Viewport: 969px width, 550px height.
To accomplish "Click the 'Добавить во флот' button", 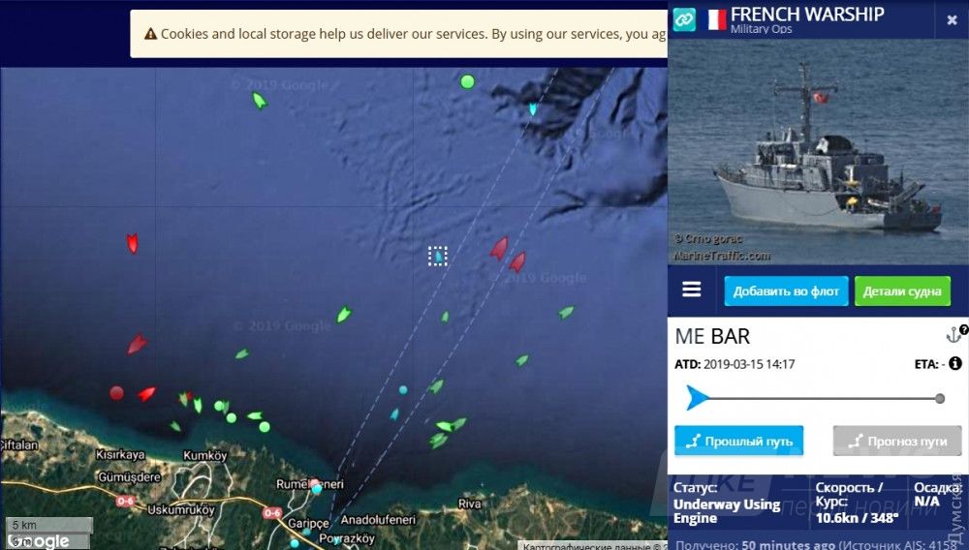I will click(786, 290).
